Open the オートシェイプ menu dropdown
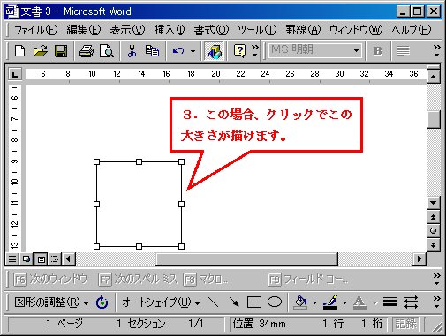Image resolution: width=446 pixels, height=336 pixels. (x=161, y=302)
